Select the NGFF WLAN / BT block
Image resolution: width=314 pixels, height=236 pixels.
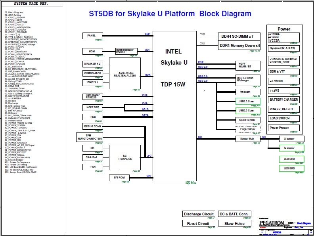pyautogui.click(x=248, y=65)
